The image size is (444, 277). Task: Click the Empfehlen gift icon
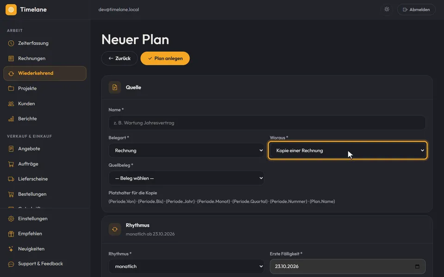point(11,234)
